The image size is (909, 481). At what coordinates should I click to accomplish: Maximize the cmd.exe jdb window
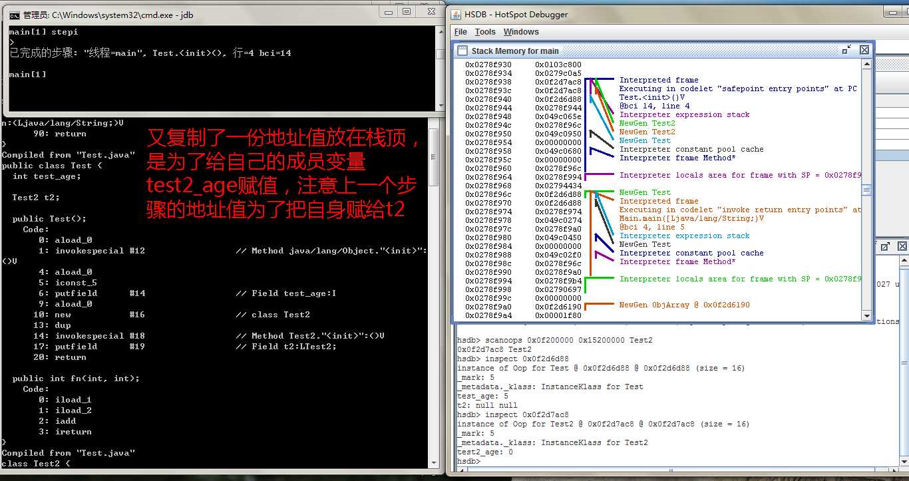pyautogui.click(x=407, y=11)
